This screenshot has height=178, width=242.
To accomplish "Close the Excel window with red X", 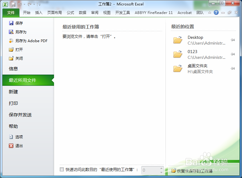I will 233,3.
